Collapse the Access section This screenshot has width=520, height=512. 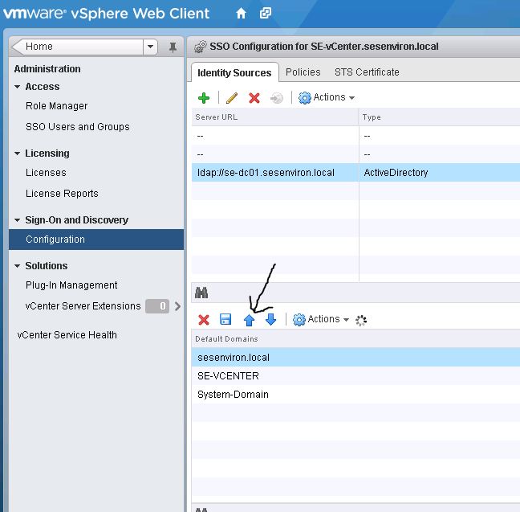coord(17,87)
